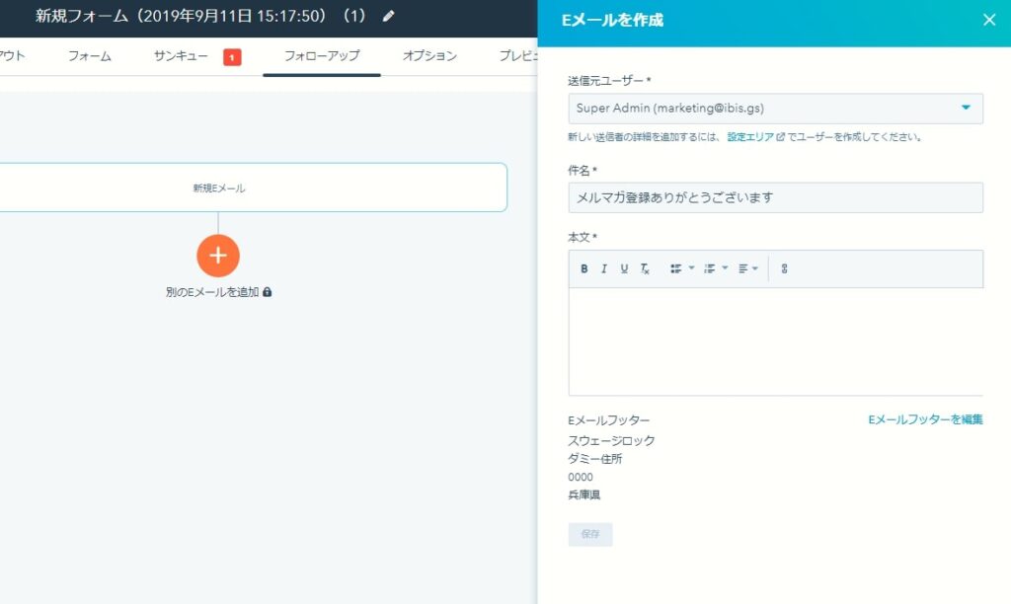Click the 別のEメールを追加 label

[212, 292]
